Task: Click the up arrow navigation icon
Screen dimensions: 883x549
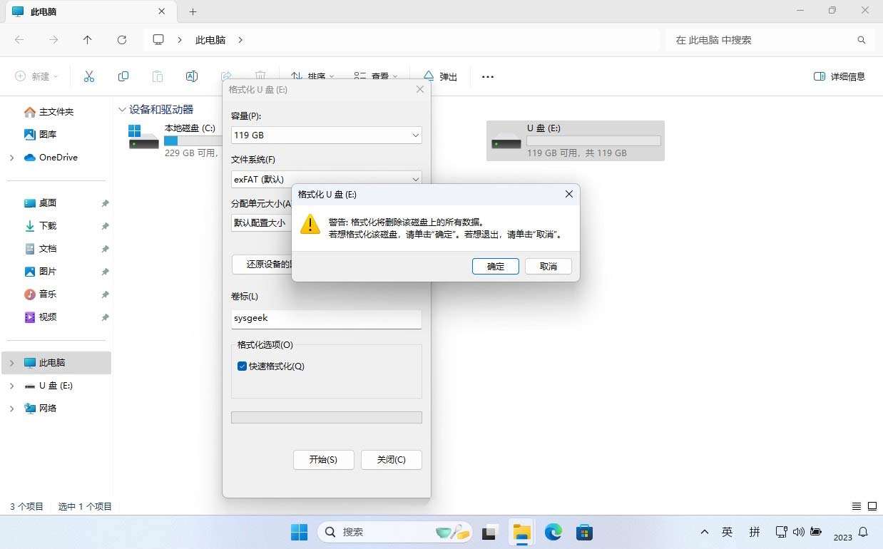Action: (x=88, y=40)
